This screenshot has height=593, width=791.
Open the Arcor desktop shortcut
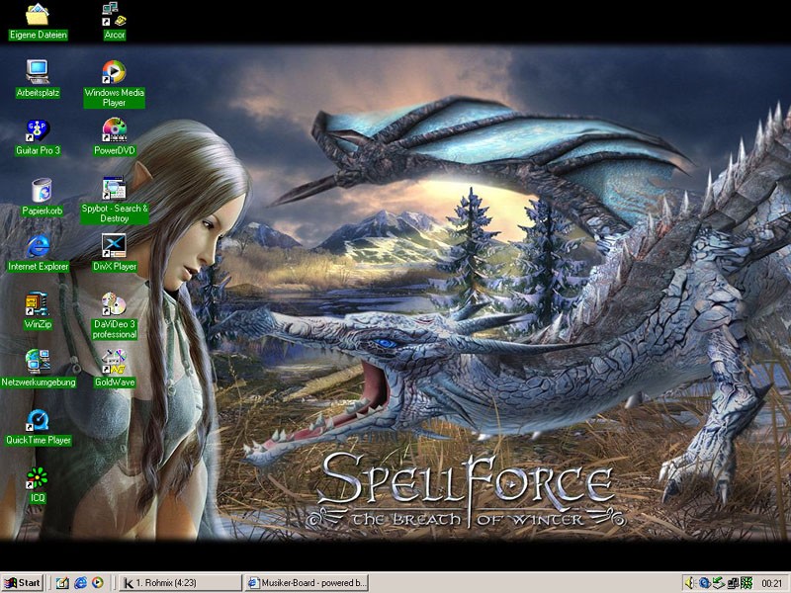click(x=115, y=15)
